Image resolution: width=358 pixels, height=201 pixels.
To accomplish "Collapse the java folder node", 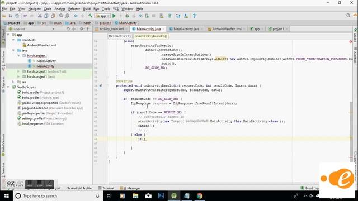I will pyautogui.click(x=13, y=50).
